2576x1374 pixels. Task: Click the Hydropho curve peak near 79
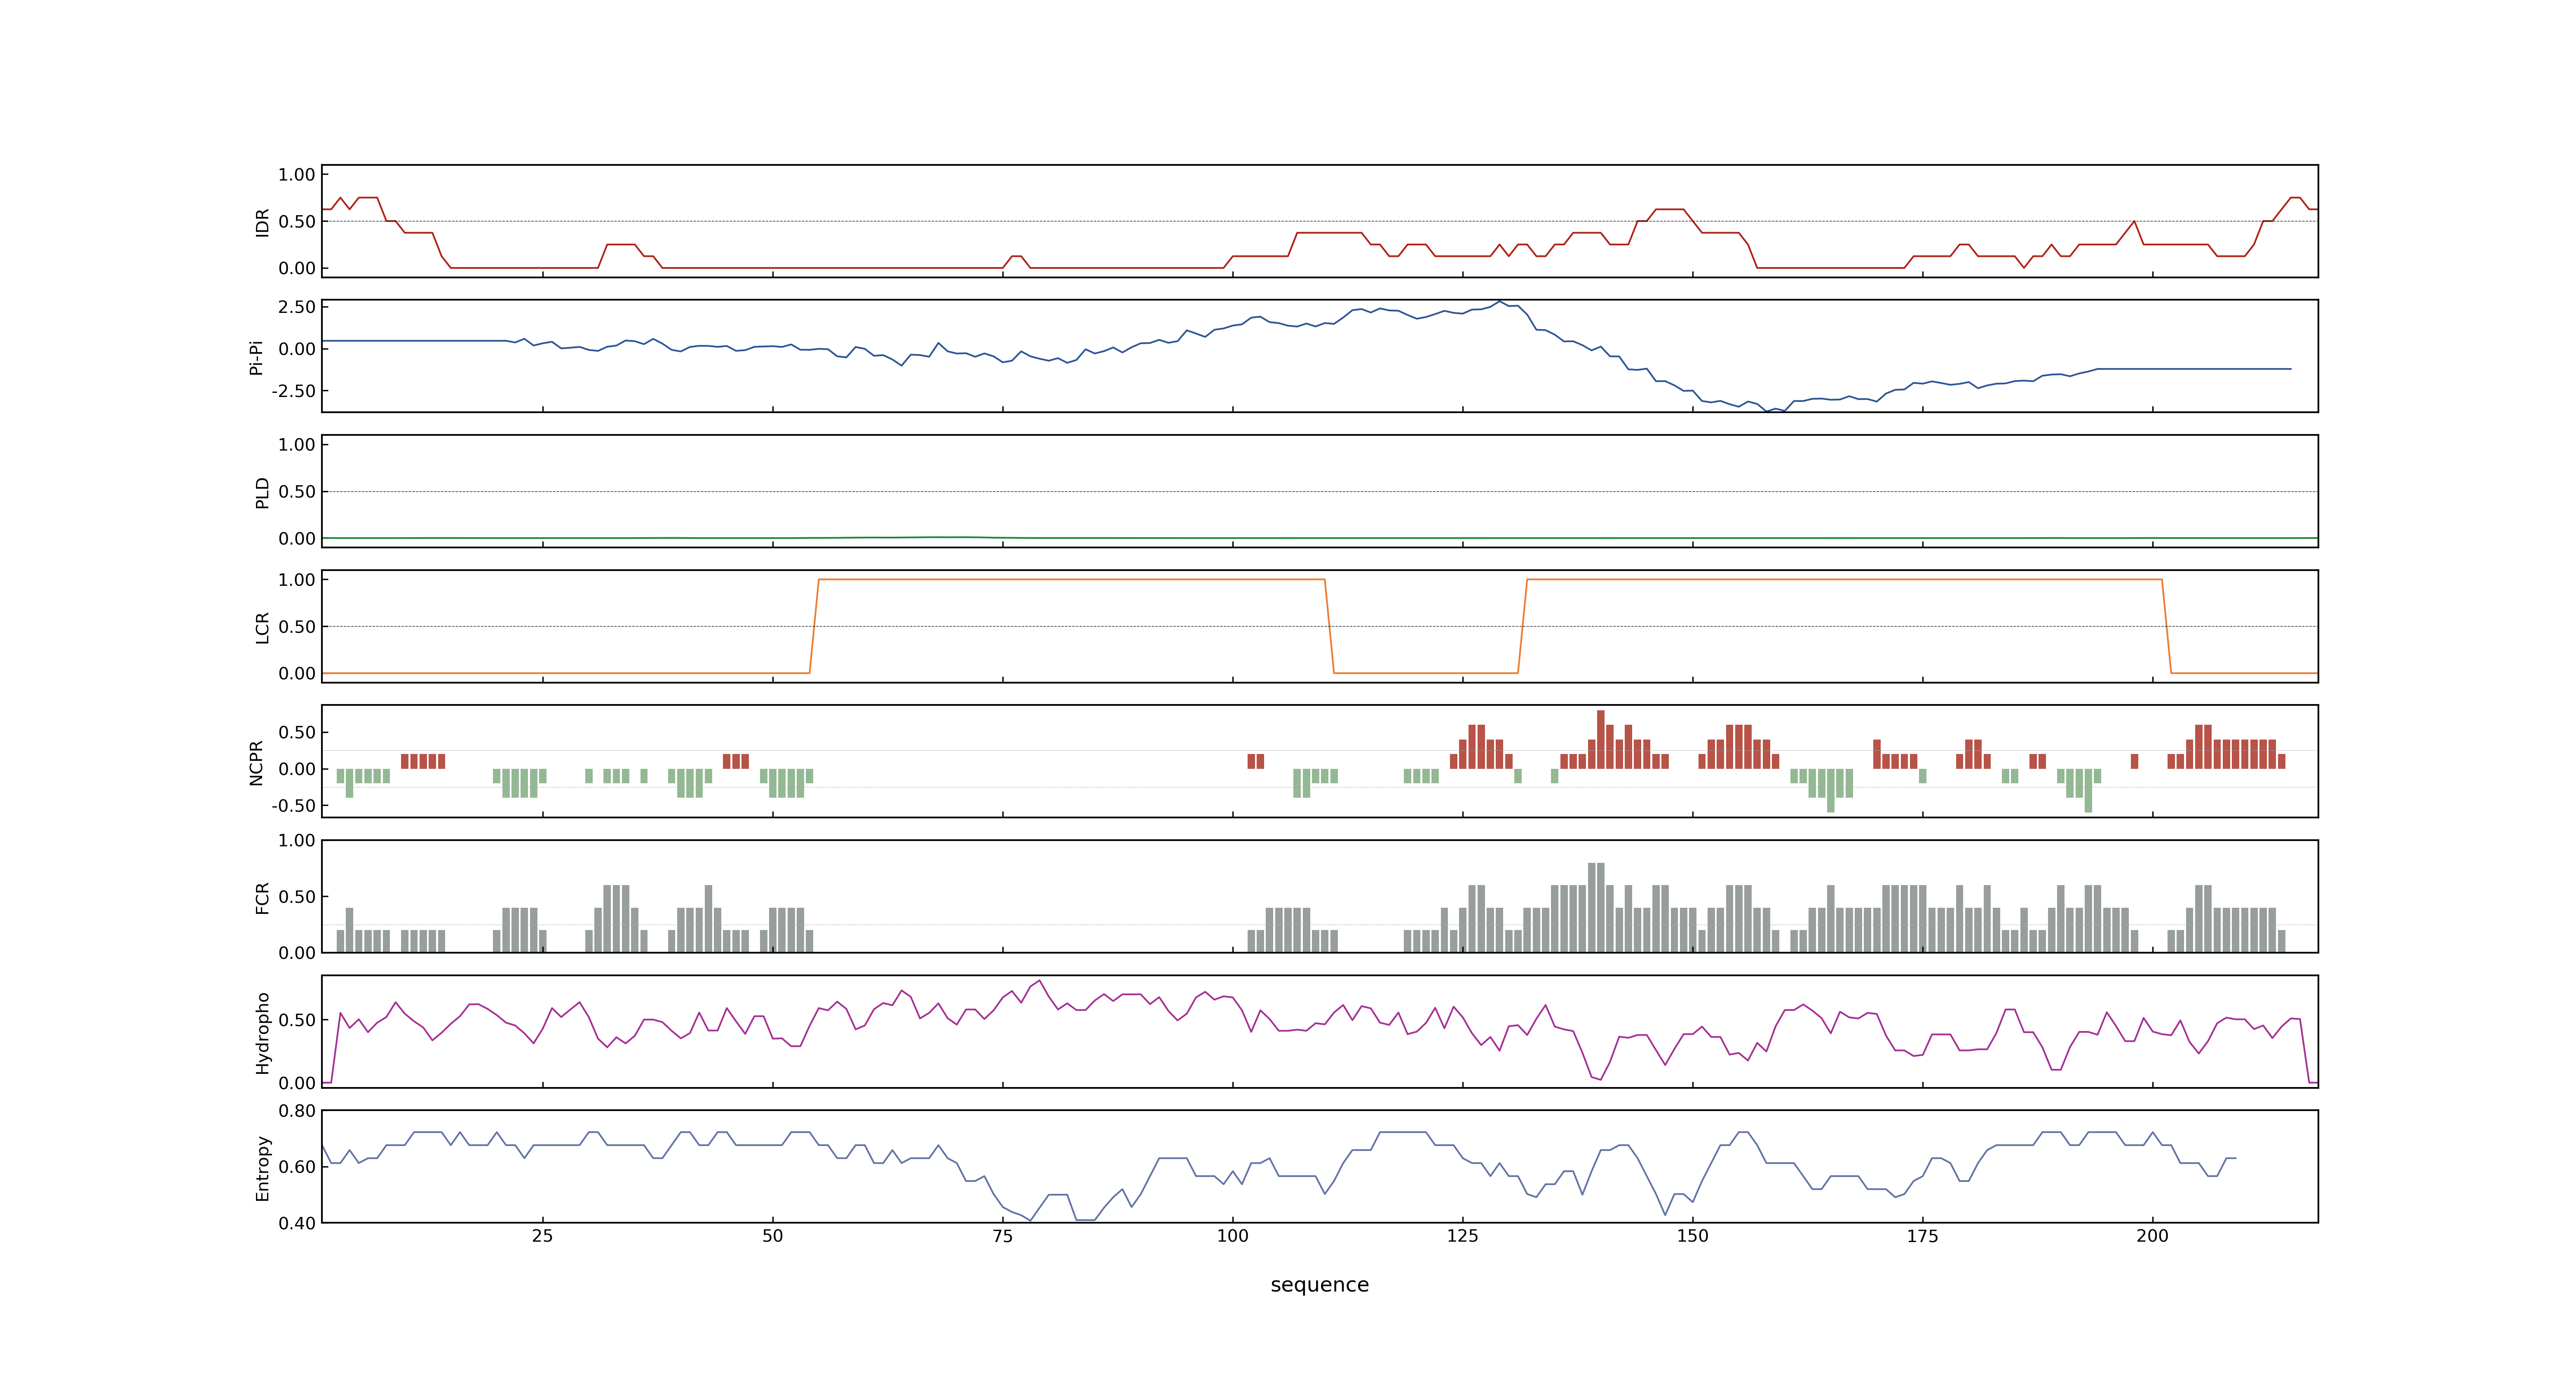[x=1040, y=981]
